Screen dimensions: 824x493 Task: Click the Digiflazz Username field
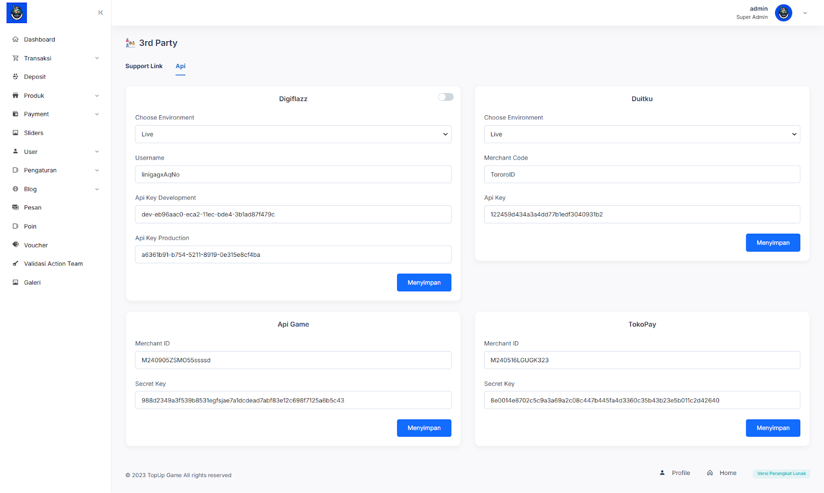293,174
